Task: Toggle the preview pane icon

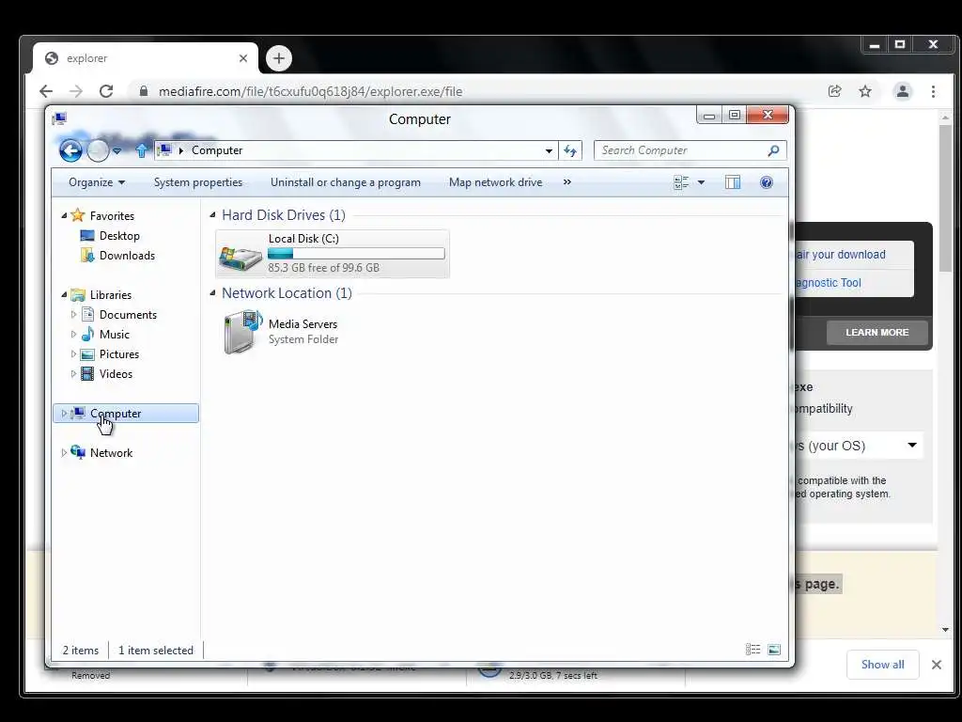Action: 733,182
